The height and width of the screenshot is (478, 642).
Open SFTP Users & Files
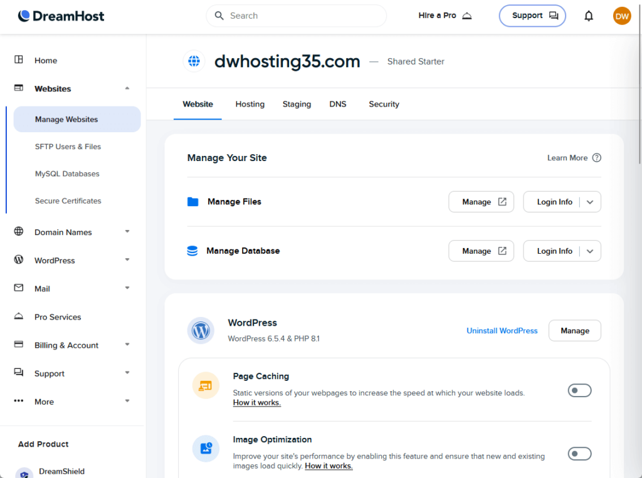[x=68, y=147]
